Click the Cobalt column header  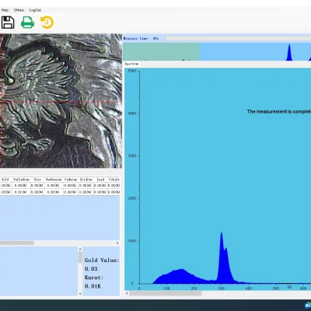114,180
